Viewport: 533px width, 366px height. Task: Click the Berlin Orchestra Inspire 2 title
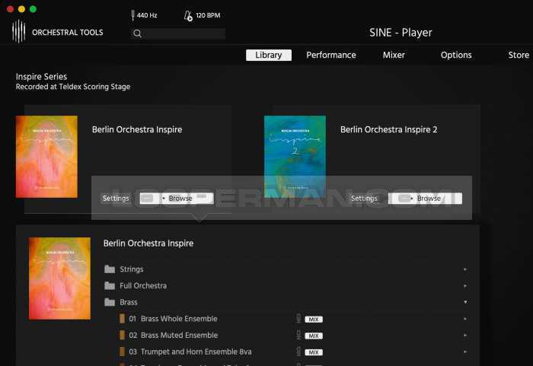tap(389, 129)
